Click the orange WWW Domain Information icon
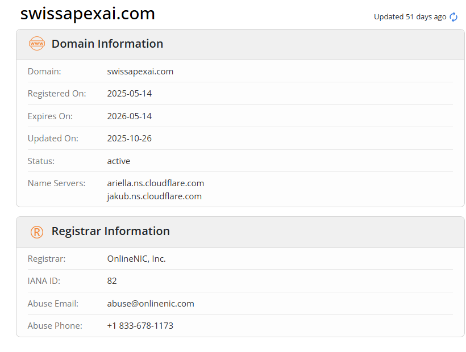The width and height of the screenshot is (466, 352). [x=37, y=44]
